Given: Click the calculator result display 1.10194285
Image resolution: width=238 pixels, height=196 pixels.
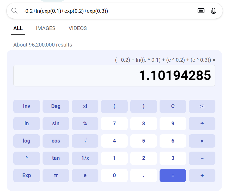Looking at the screenshot, I should [x=114, y=76].
